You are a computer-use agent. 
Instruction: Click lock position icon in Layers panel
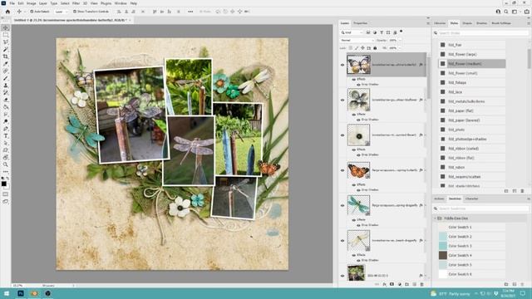pyautogui.click(x=362, y=48)
